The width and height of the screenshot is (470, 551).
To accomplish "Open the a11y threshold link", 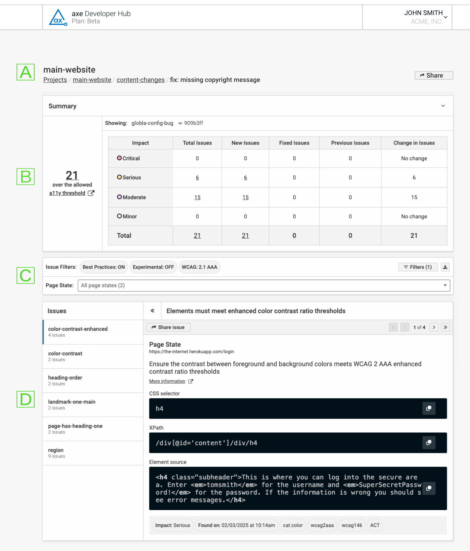I will click(67, 193).
